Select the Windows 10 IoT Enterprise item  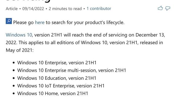click(x=61, y=86)
